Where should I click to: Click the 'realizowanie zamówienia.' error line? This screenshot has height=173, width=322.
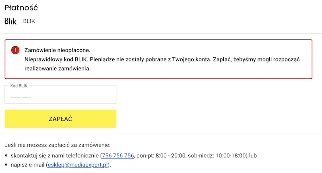(58, 69)
